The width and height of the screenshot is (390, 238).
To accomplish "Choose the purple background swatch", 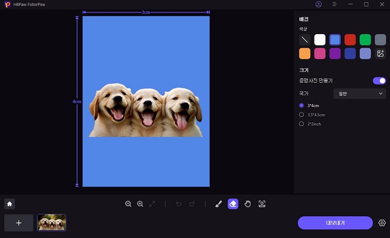I will click(x=335, y=54).
